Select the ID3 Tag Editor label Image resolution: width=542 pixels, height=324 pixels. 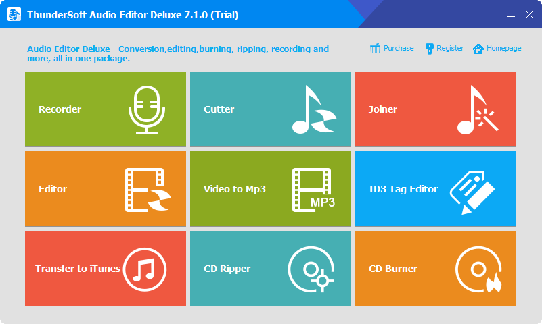403,189
